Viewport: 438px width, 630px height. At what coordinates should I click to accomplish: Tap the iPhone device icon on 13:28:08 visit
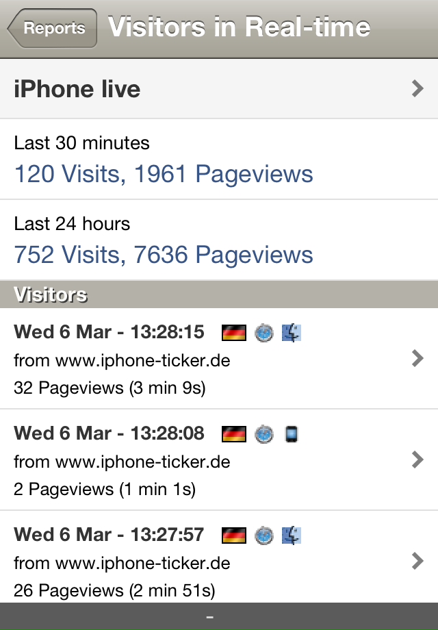coord(292,434)
